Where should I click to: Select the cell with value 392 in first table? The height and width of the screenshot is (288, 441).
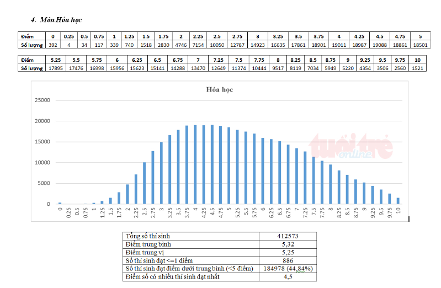[x=53, y=44]
